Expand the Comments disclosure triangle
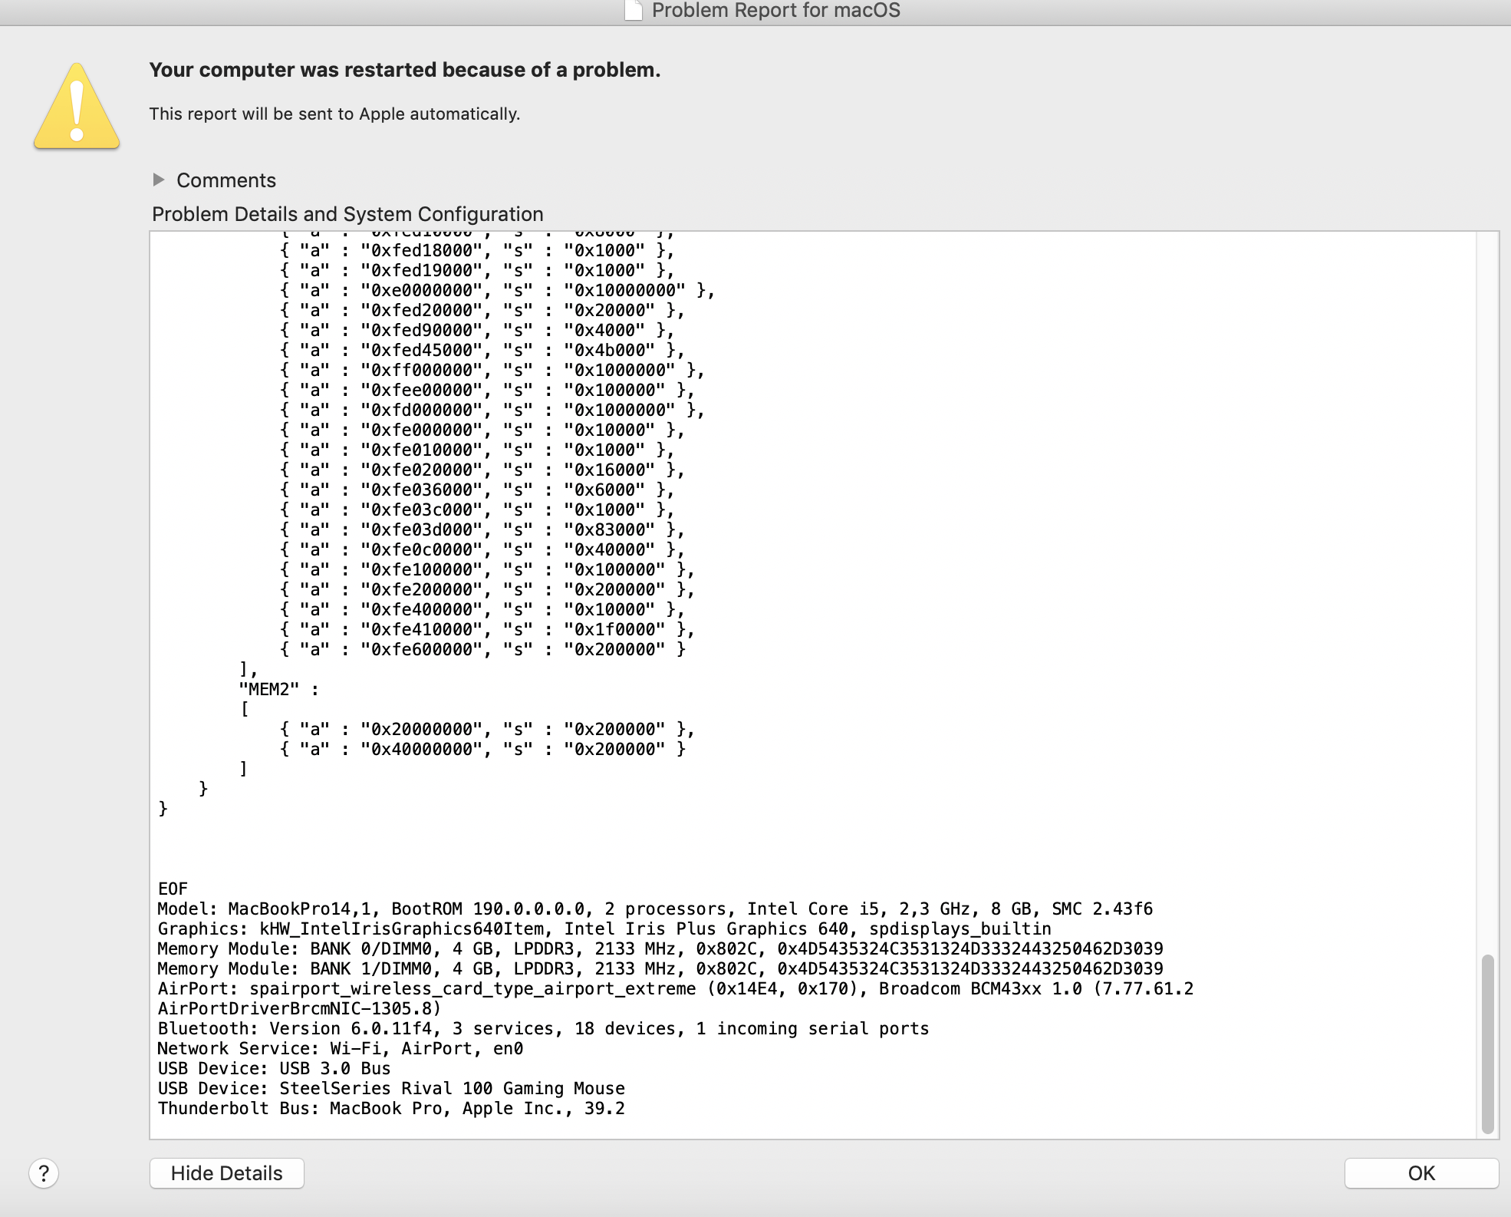1511x1217 pixels. click(159, 180)
